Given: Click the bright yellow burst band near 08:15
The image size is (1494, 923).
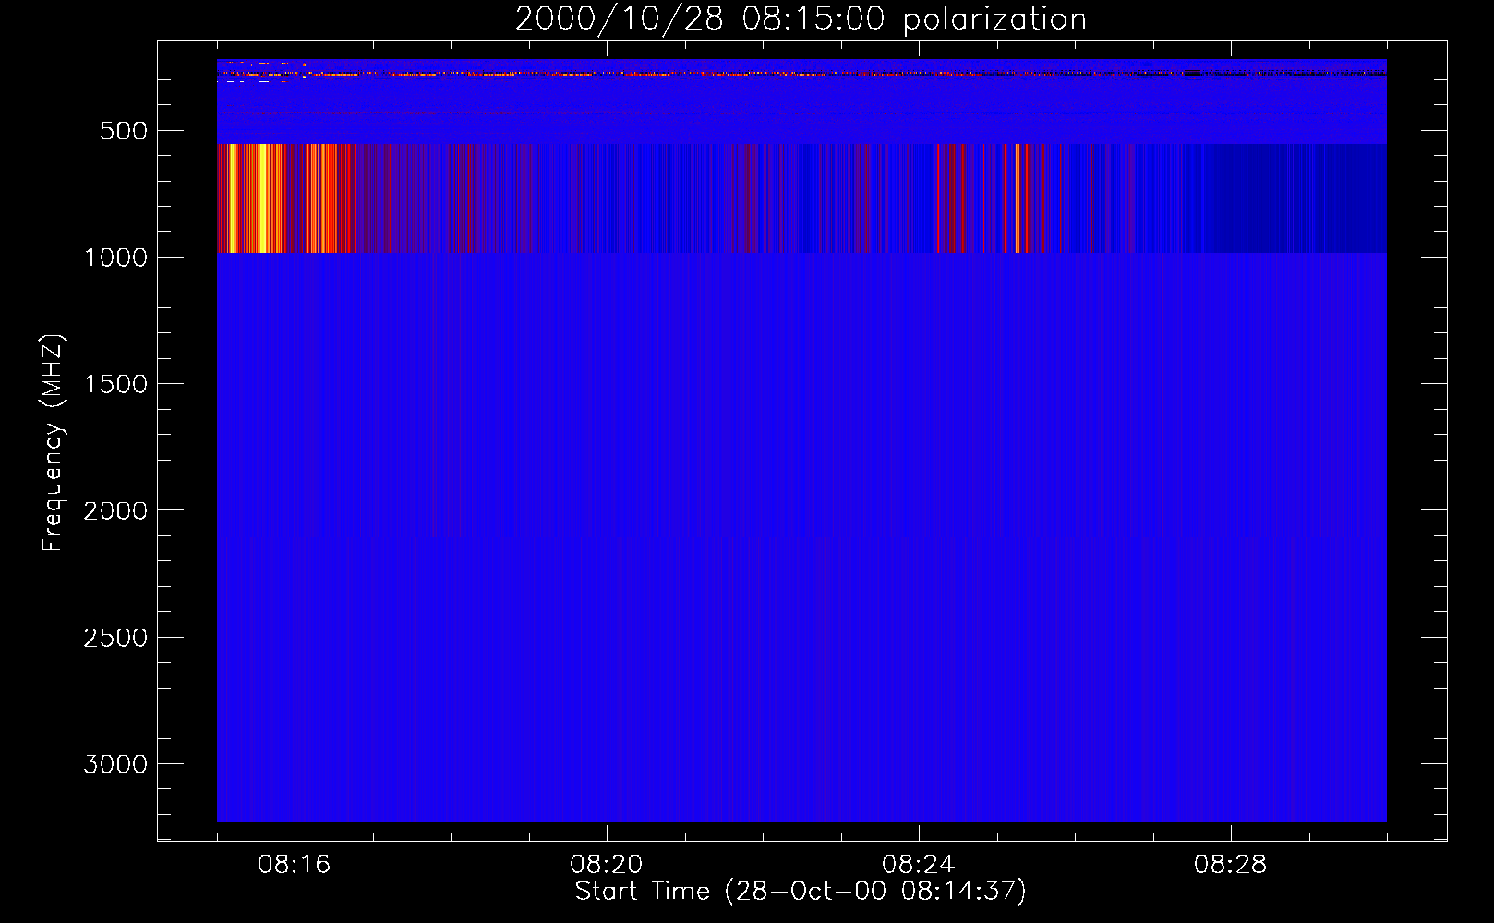Looking at the screenshot, I should pos(254,198).
